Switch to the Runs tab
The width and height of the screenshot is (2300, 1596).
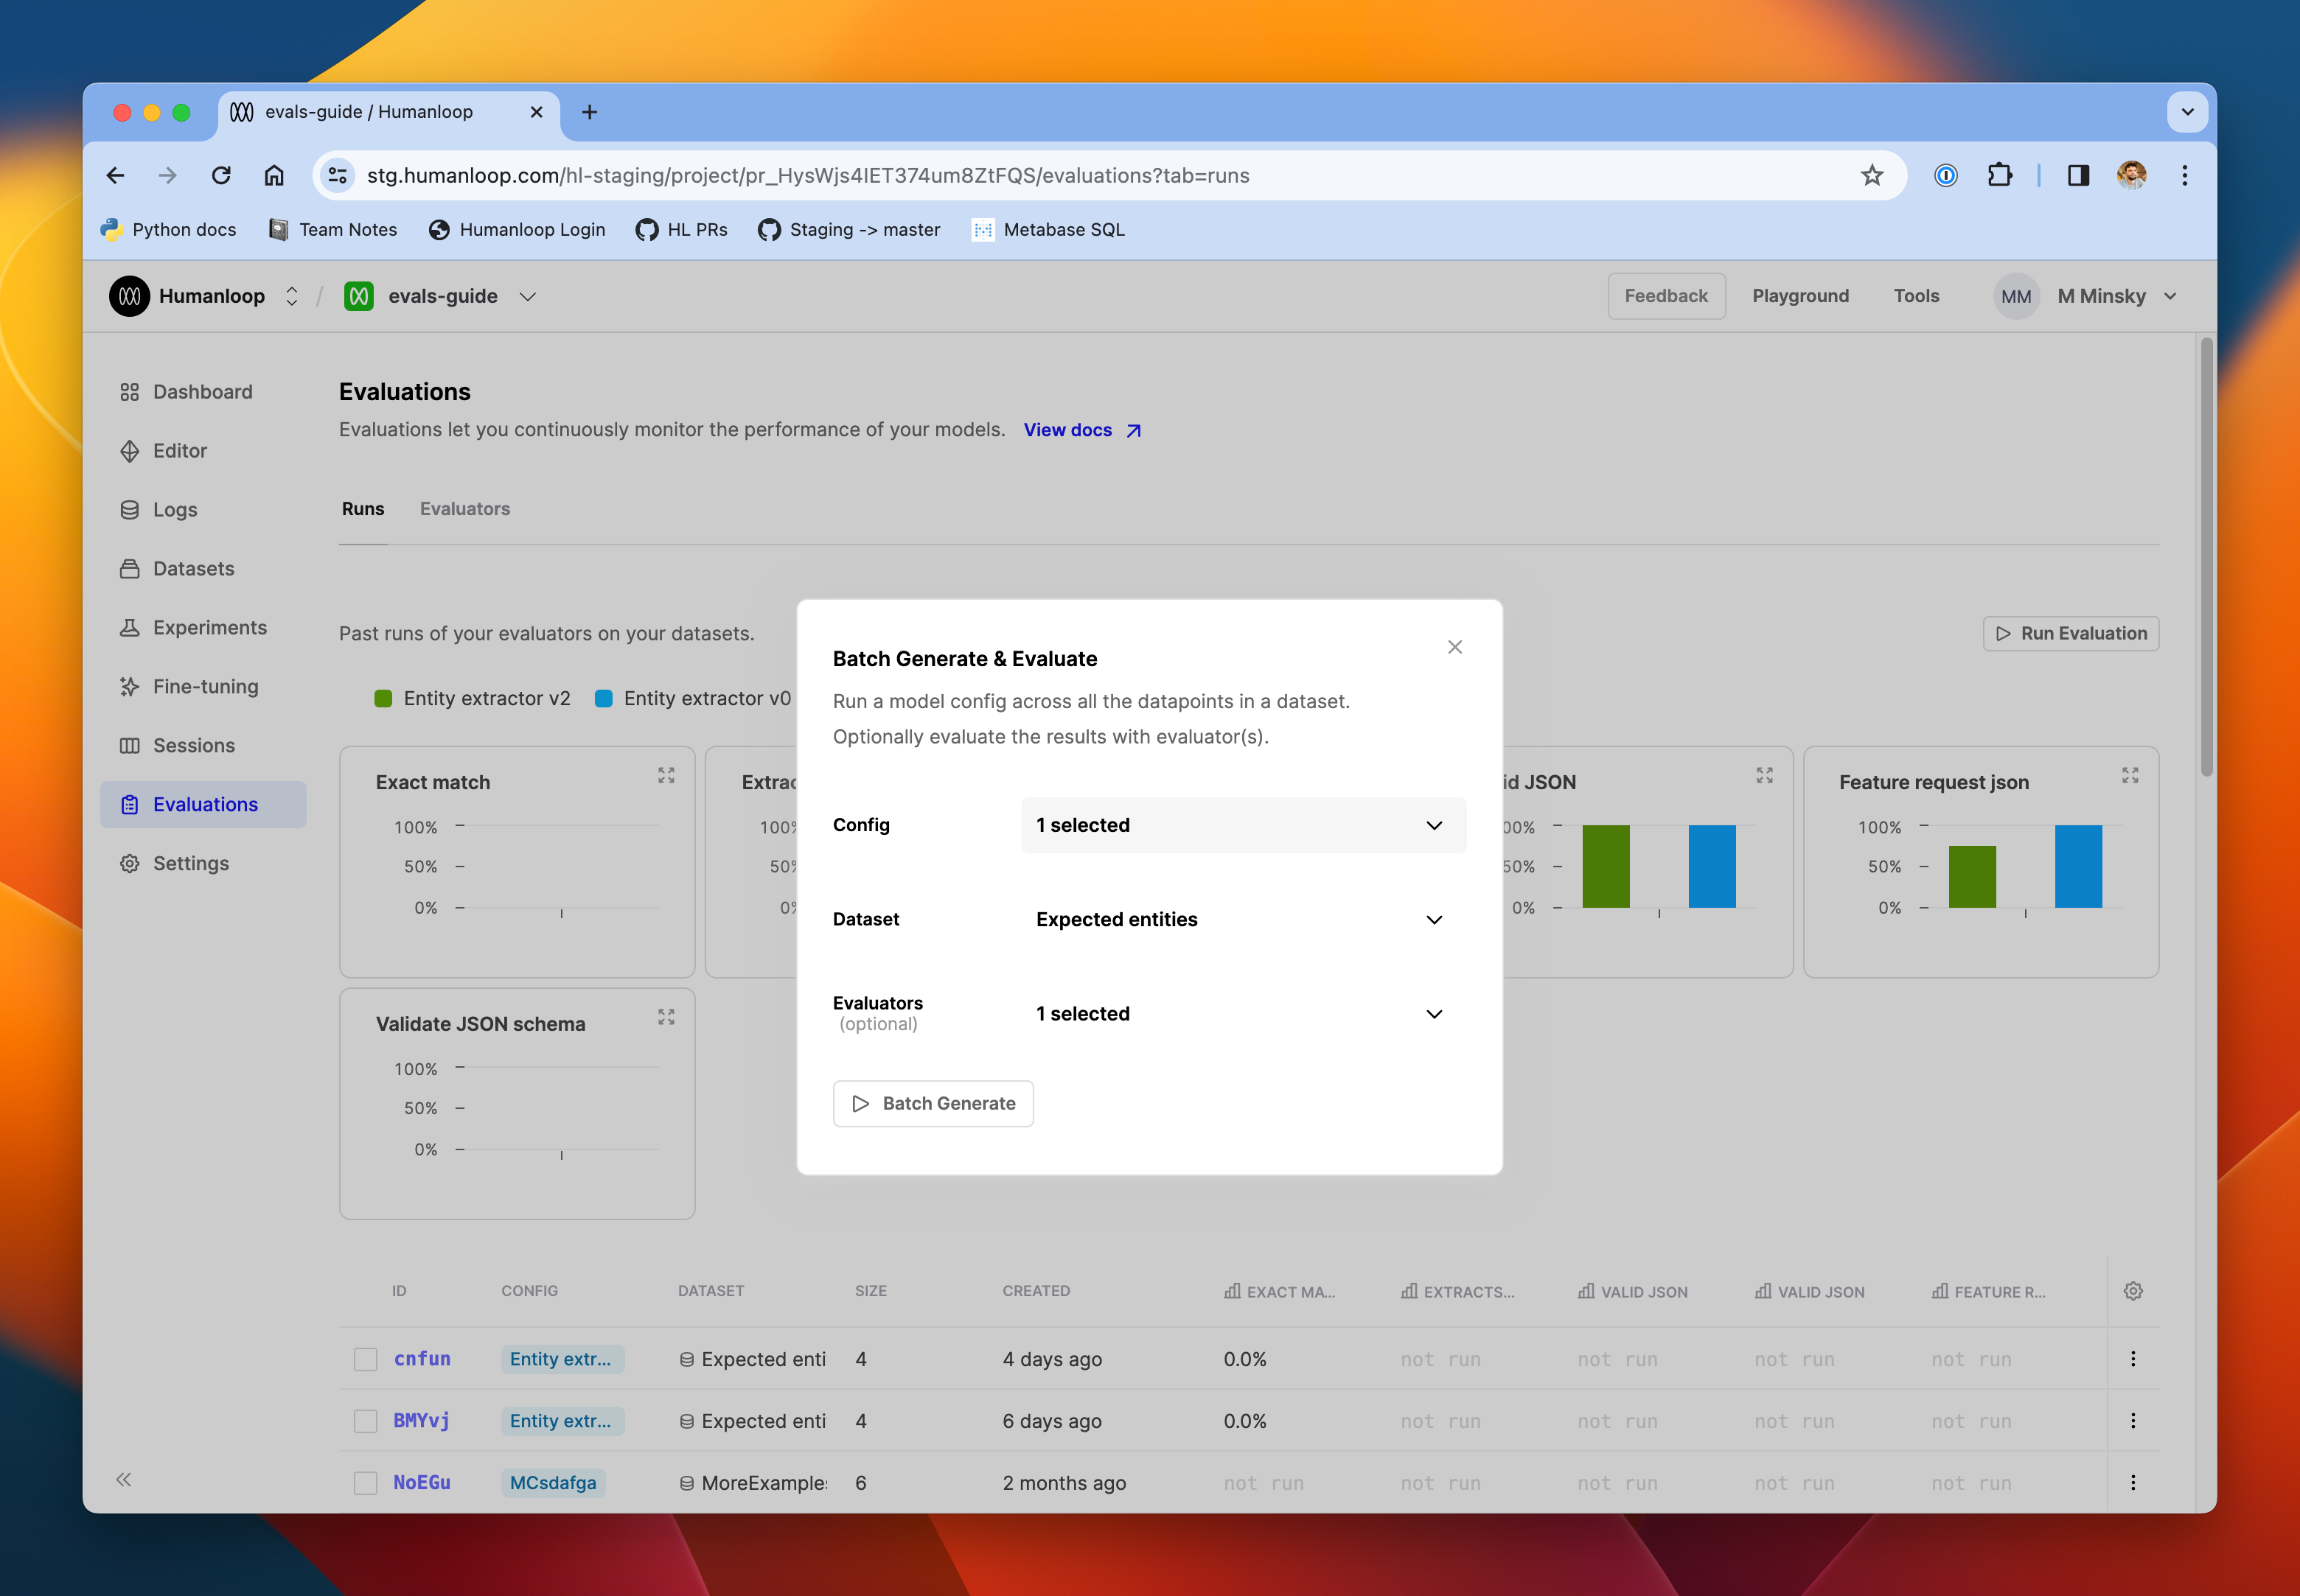tap(363, 509)
